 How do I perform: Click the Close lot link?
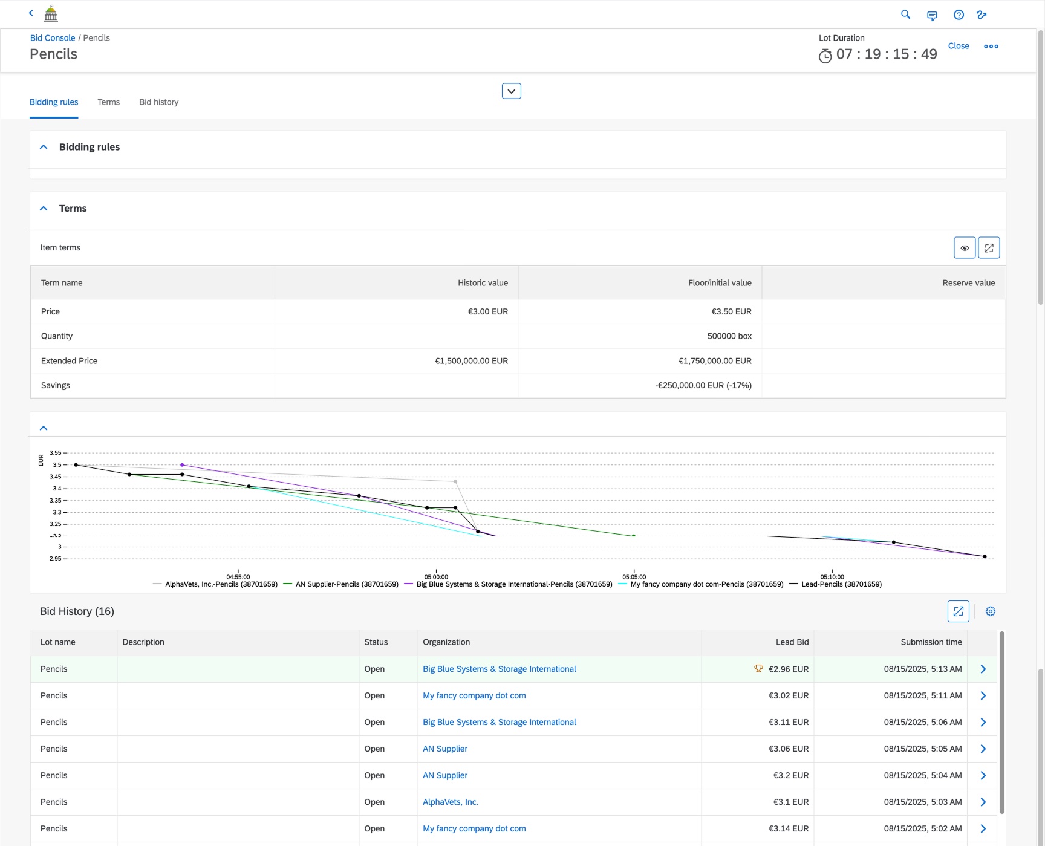[x=959, y=46]
